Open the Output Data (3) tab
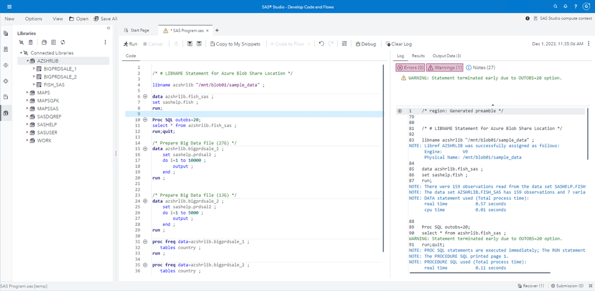The height and width of the screenshot is (291, 595). (447, 55)
